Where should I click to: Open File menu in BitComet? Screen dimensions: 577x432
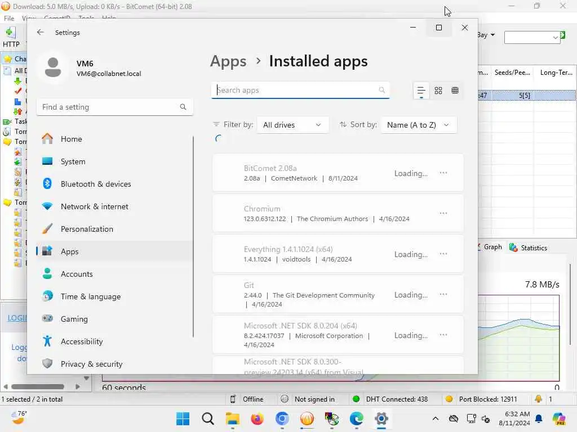click(9, 18)
